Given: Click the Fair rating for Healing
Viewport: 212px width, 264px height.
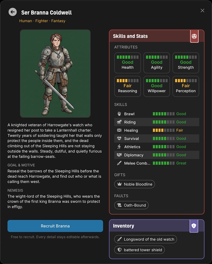Looking at the screenshot, I should [x=180, y=130].
